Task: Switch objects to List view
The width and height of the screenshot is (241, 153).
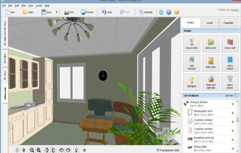Action: tap(231, 95)
